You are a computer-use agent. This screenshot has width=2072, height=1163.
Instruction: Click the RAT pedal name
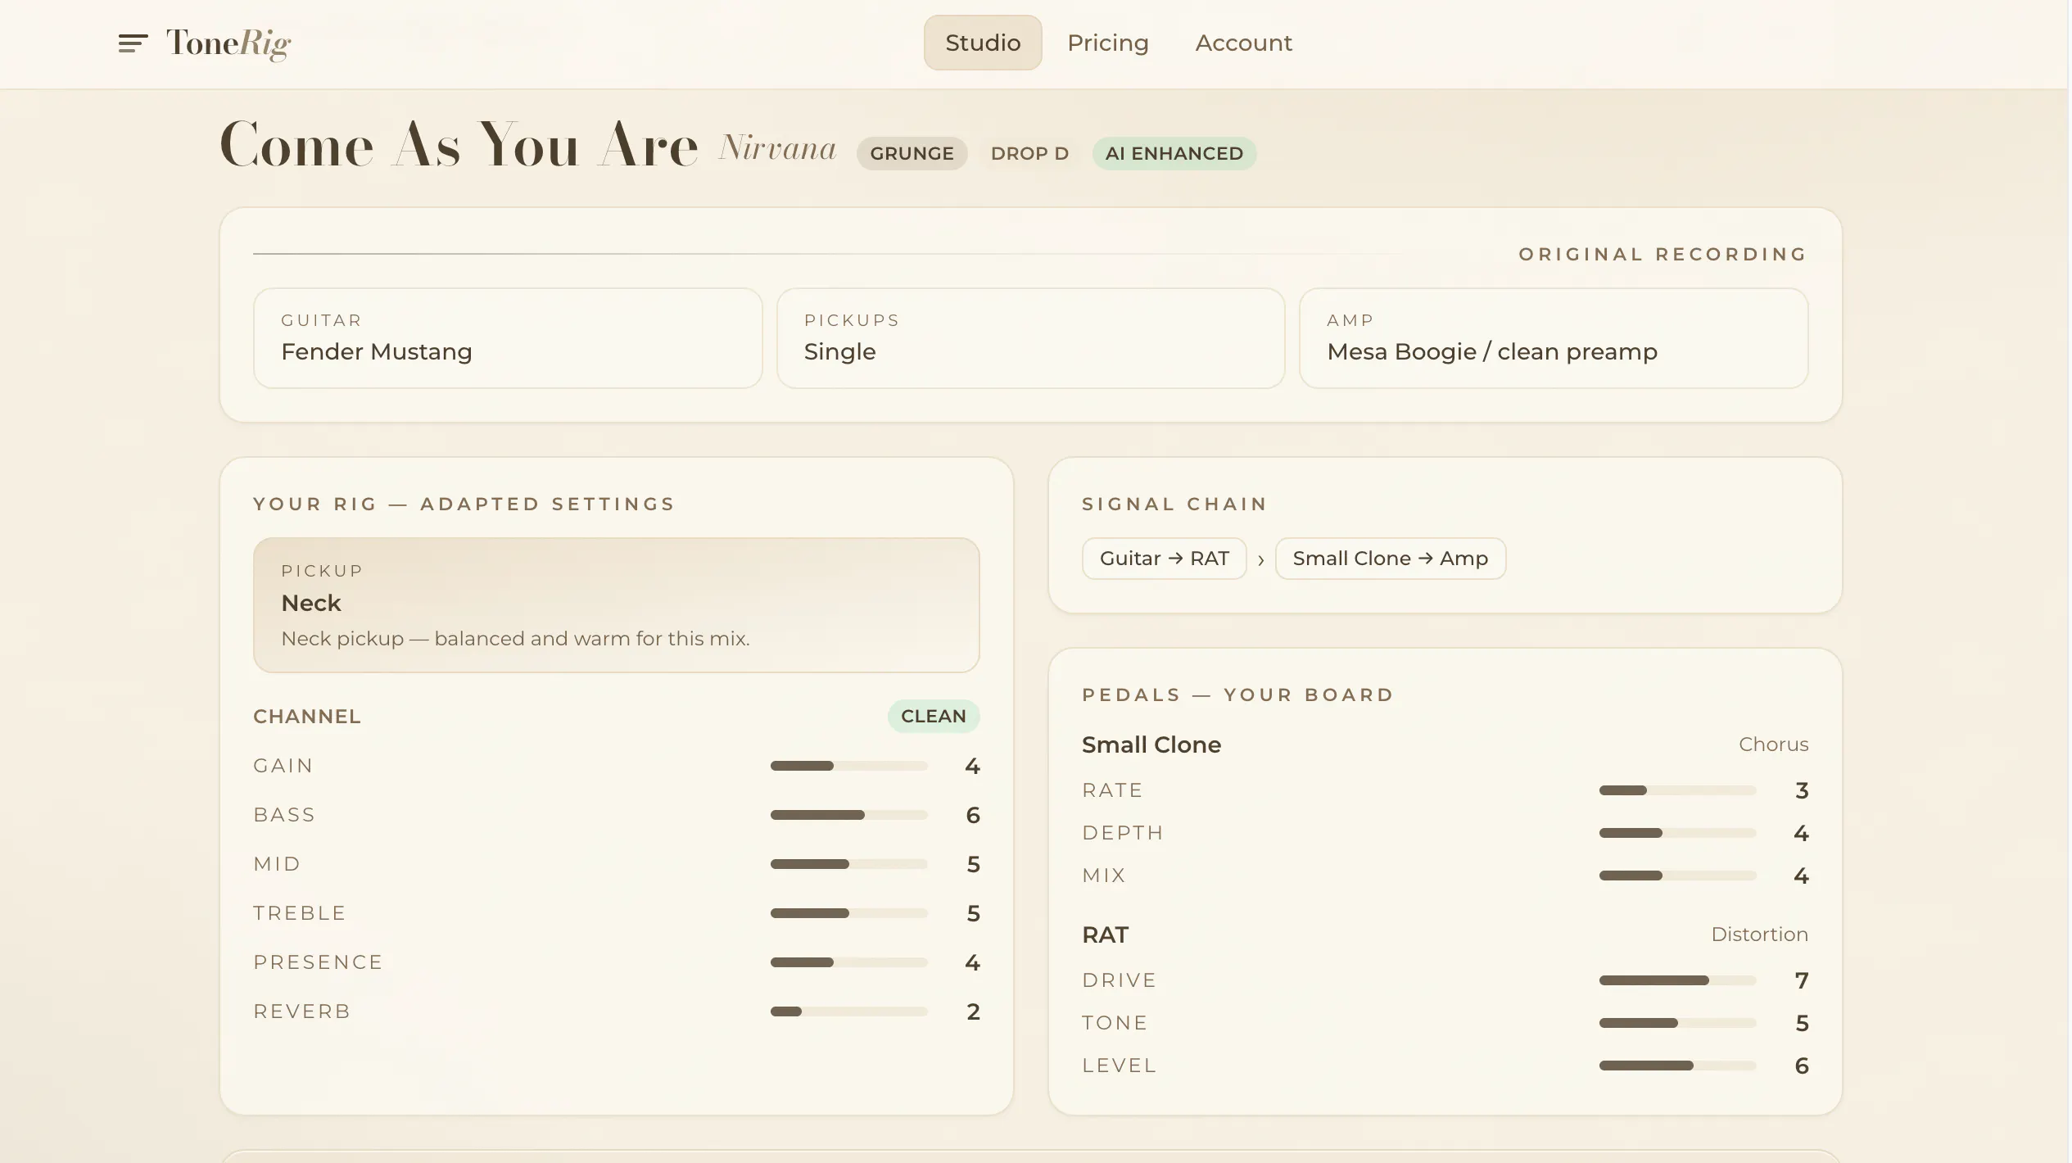point(1105,934)
